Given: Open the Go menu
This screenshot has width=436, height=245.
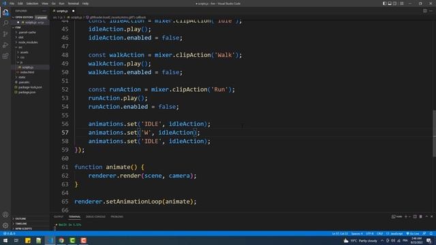Looking at the screenshot, I should (x=53, y=3).
